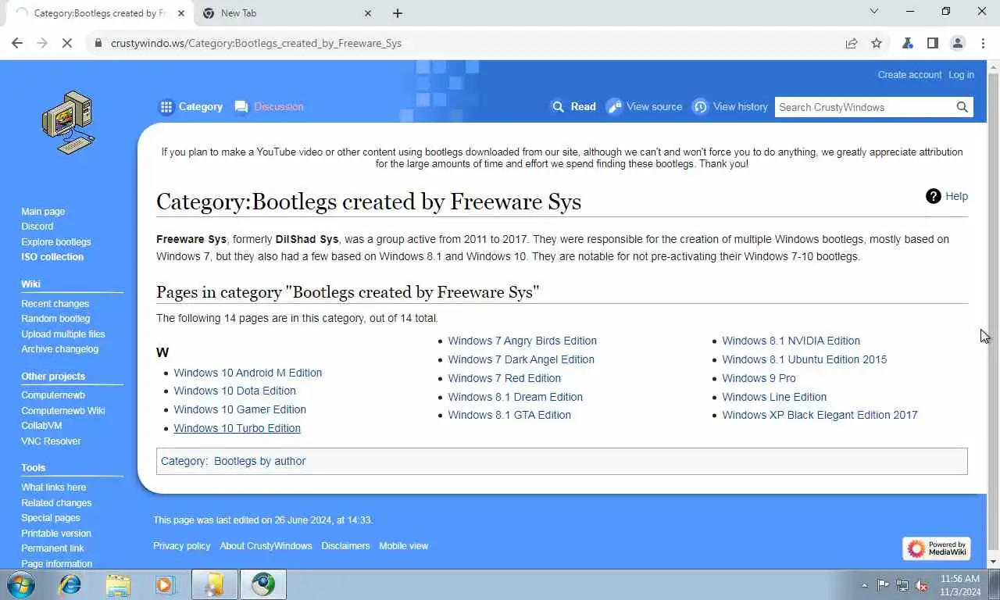Open Windows 8.1 NVIDIA Edition link
The width and height of the screenshot is (1000, 600).
tap(791, 341)
